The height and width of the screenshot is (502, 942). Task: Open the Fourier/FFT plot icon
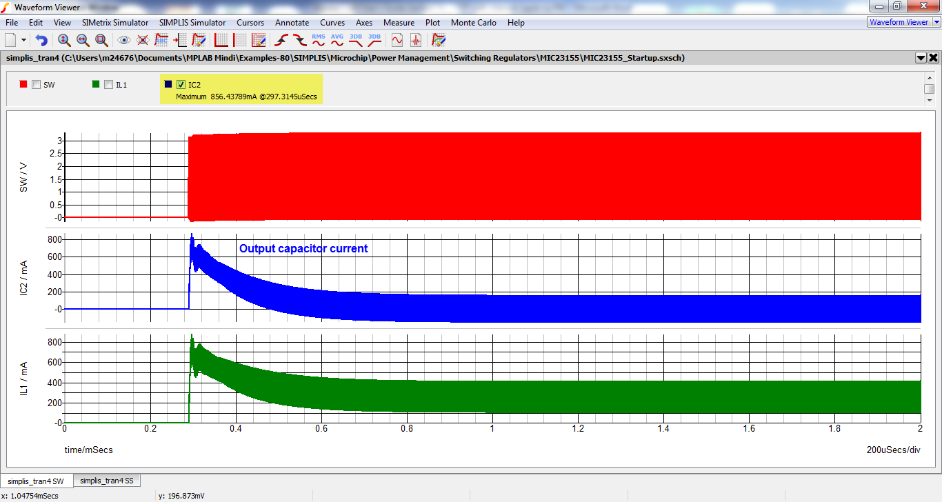click(x=416, y=40)
